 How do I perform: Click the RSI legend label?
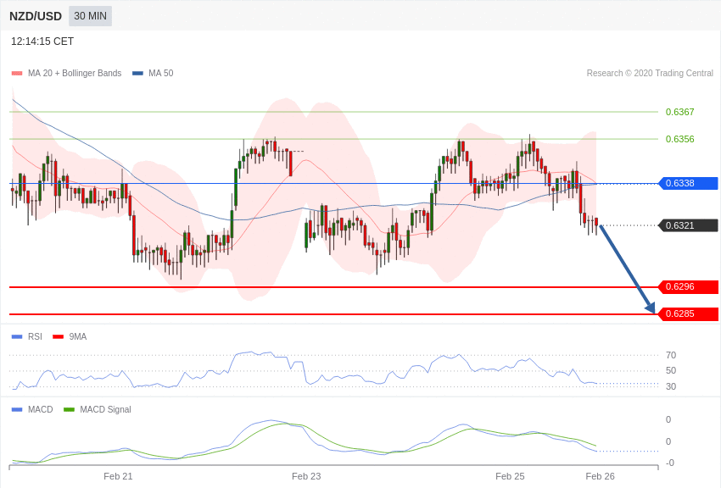(x=35, y=336)
